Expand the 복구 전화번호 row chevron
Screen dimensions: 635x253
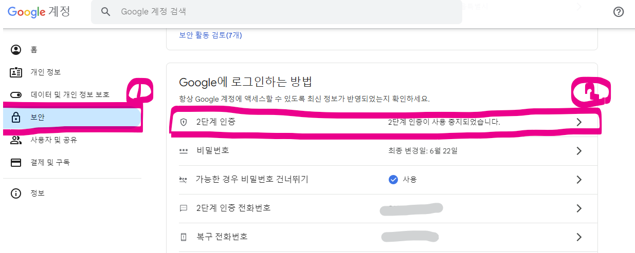[579, 237]
